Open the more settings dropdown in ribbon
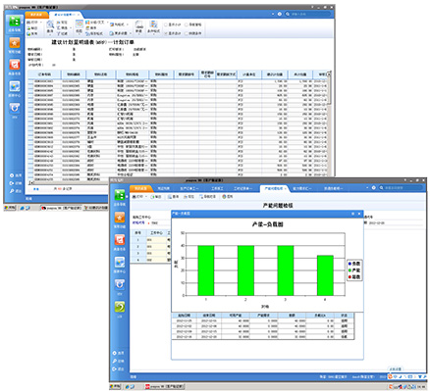430x391 pixels. coord(121,33)
